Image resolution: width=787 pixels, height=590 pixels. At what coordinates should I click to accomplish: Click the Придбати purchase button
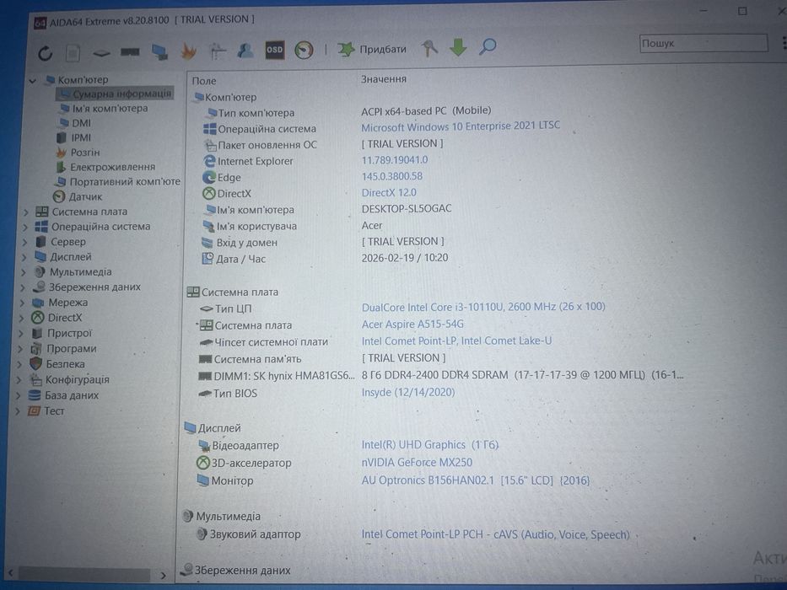[371, 49]
